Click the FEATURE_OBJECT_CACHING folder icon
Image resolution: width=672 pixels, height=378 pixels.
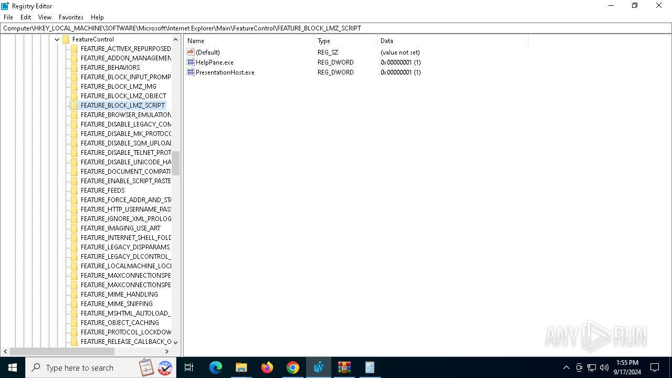(x=74, y=323)
